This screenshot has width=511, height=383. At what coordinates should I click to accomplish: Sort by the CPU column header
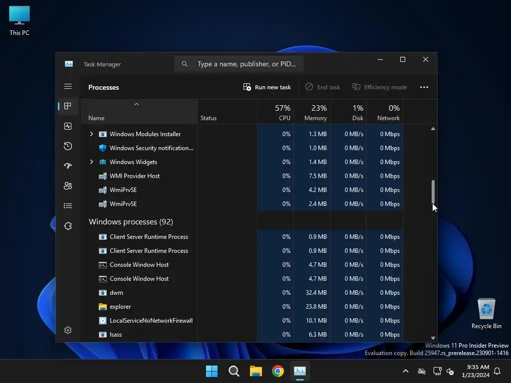click(275, 112)
